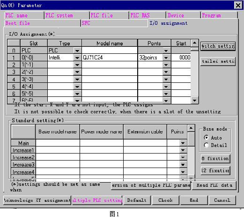The height and width of the screenshot is (220, 244).
Task: Click the Detailed setting button
Action: [x=218, y=61]
